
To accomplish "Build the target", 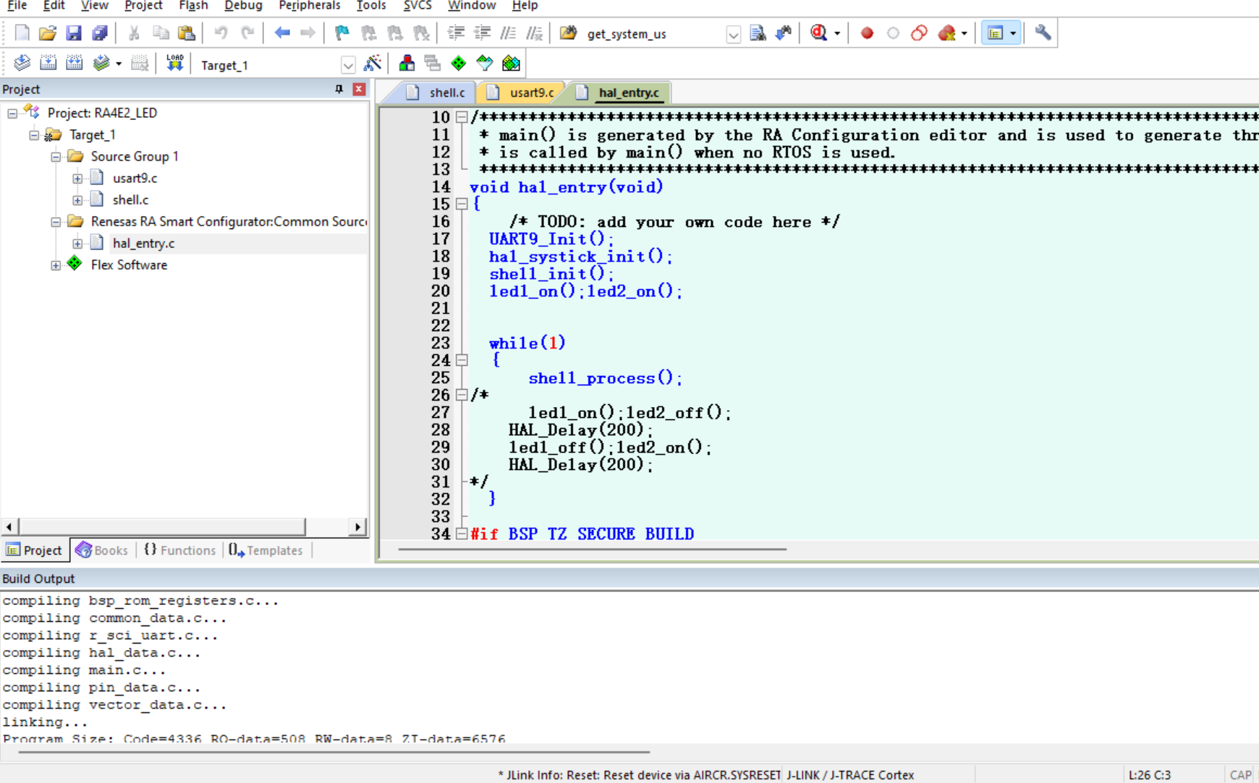I will click(x=48, y=64).
